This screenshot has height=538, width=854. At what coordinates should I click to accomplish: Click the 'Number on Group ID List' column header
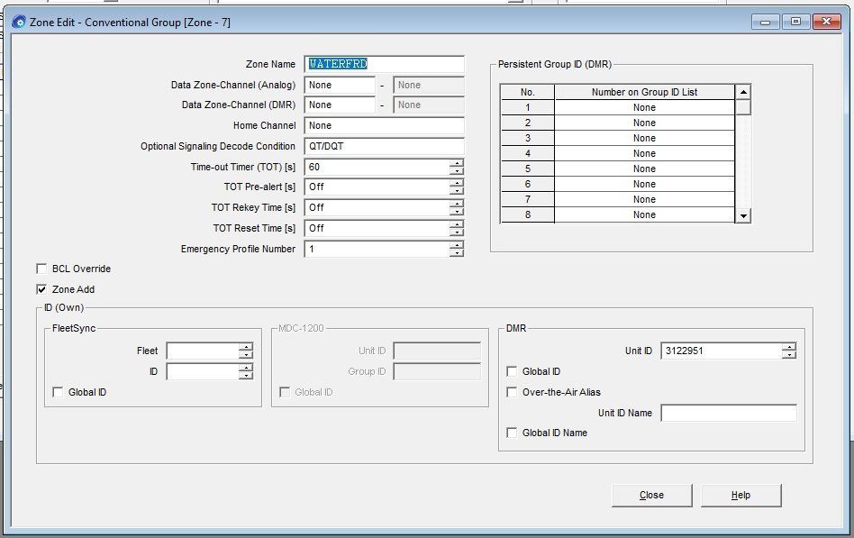[644, 92]
